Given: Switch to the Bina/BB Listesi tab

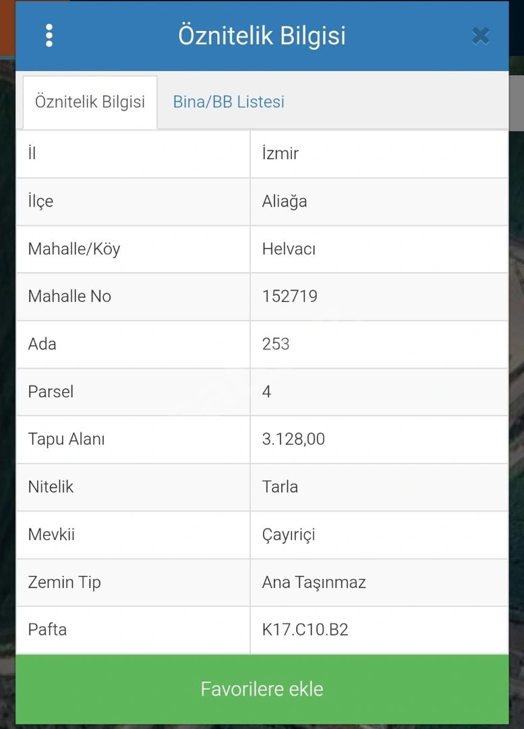Looking at the screenshot, I should tap(229, 102).
